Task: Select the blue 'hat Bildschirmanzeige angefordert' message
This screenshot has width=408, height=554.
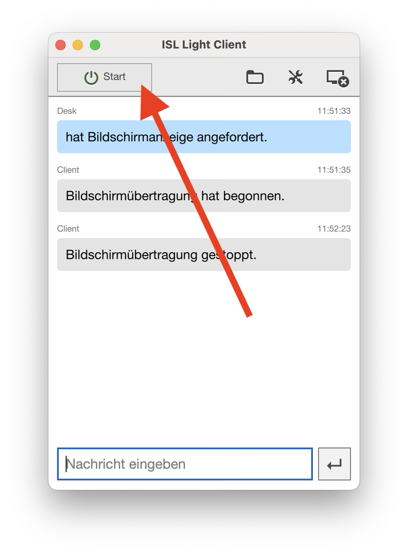Action: 204,137
